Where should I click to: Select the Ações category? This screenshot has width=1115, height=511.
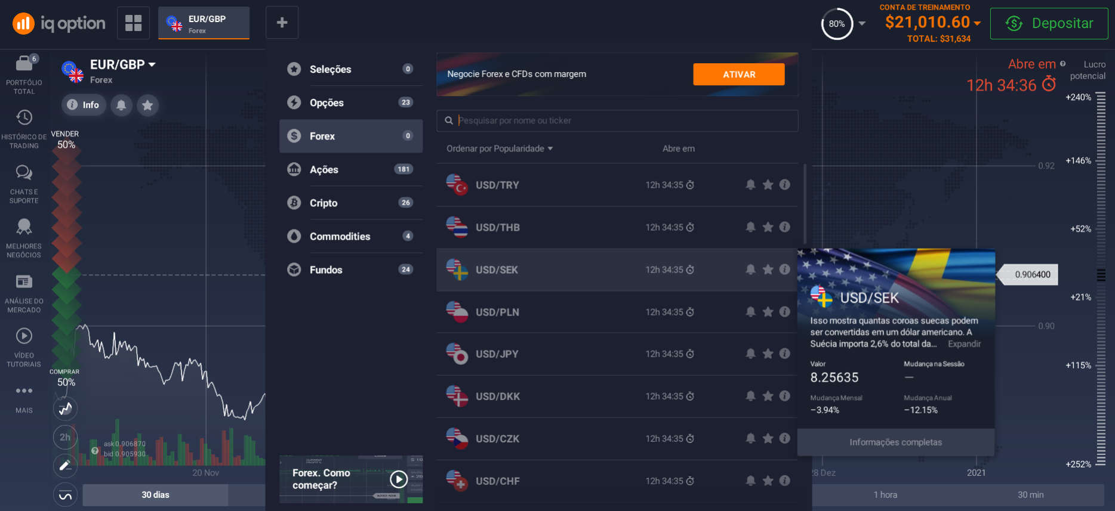[351, 169]
